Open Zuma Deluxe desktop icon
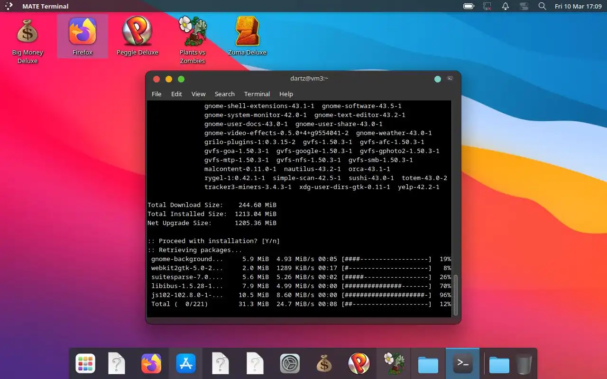607x379 pixels. coord(247,36)
